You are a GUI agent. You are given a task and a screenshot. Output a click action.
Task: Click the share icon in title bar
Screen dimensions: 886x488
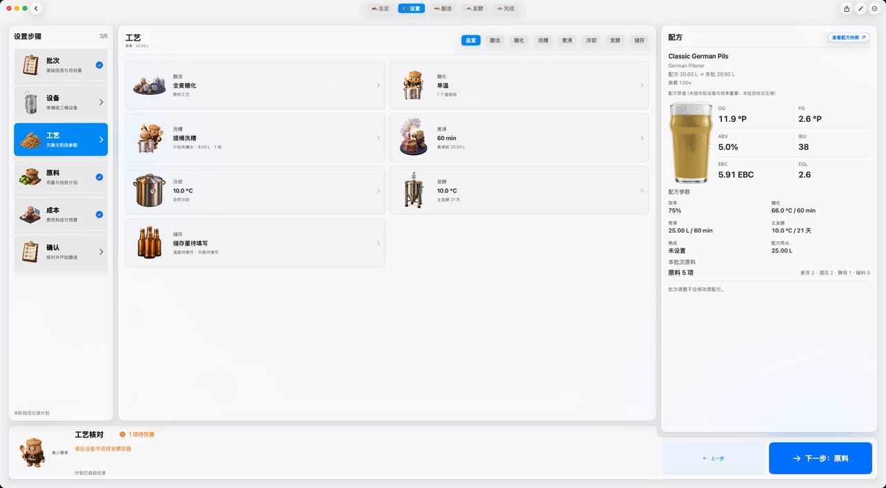point(847,8)
